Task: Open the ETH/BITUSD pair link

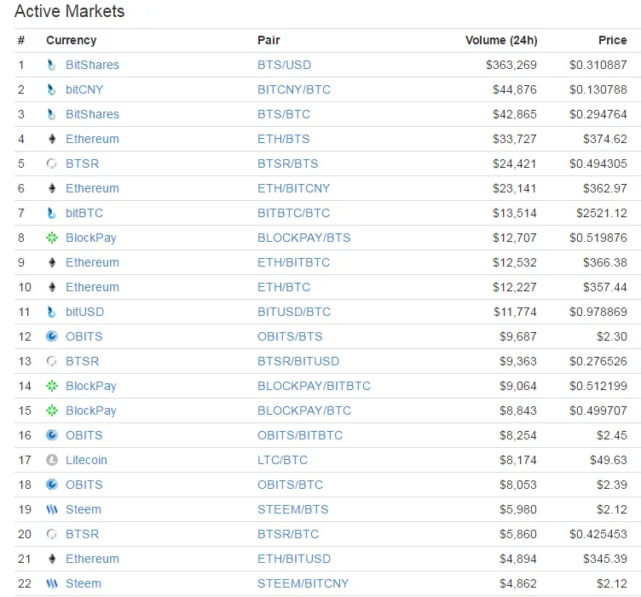Action: tap(294, 559)
